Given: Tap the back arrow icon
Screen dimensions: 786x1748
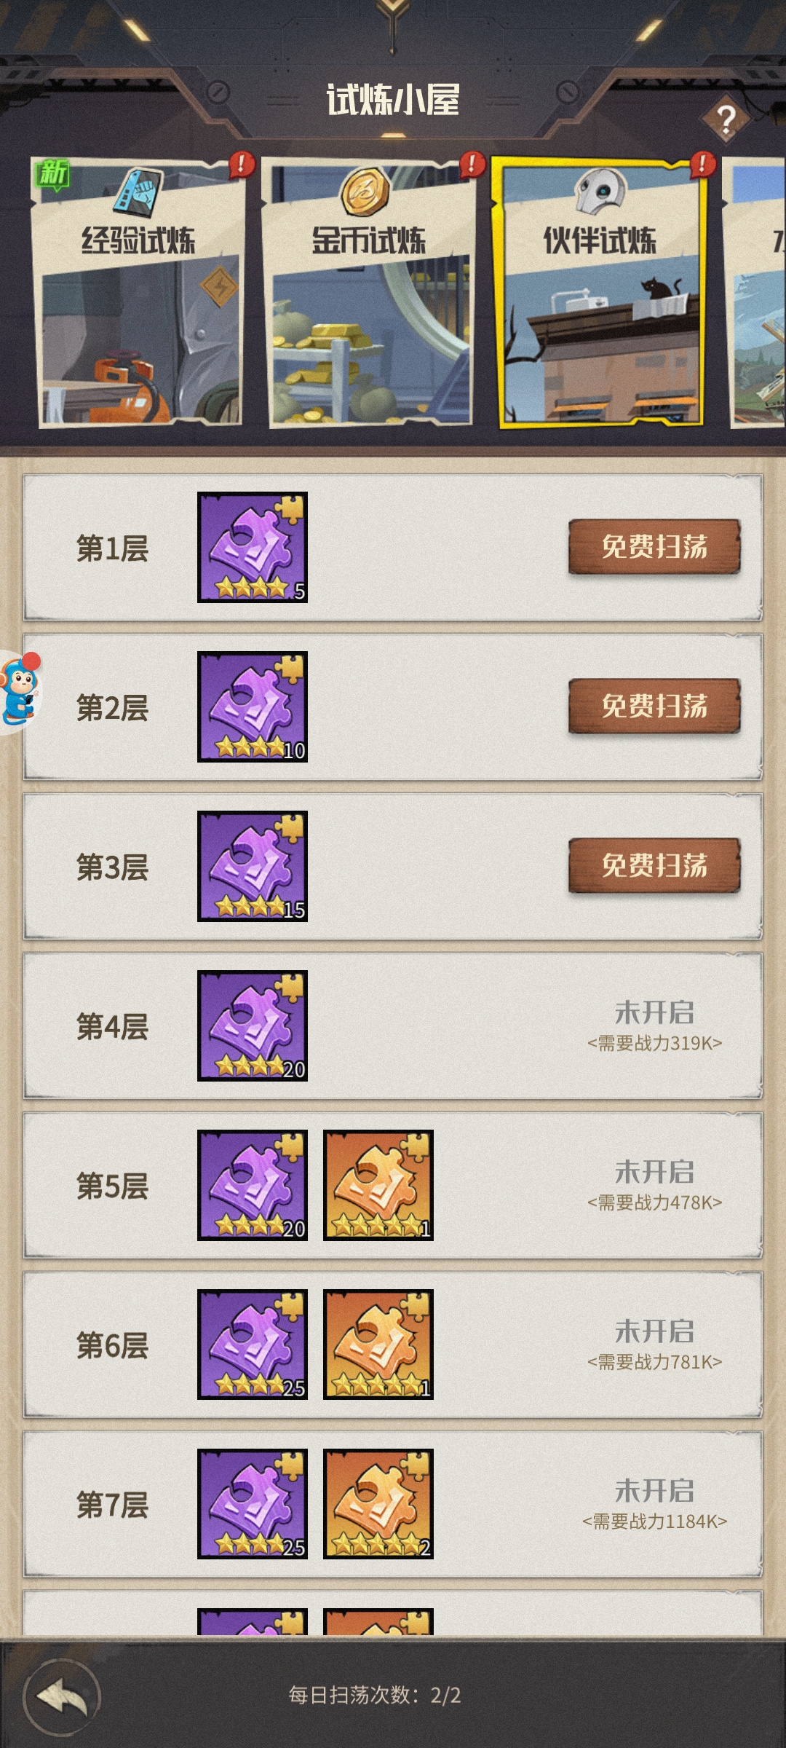Looking at the screenshot, I should (x=62, y=1697).
